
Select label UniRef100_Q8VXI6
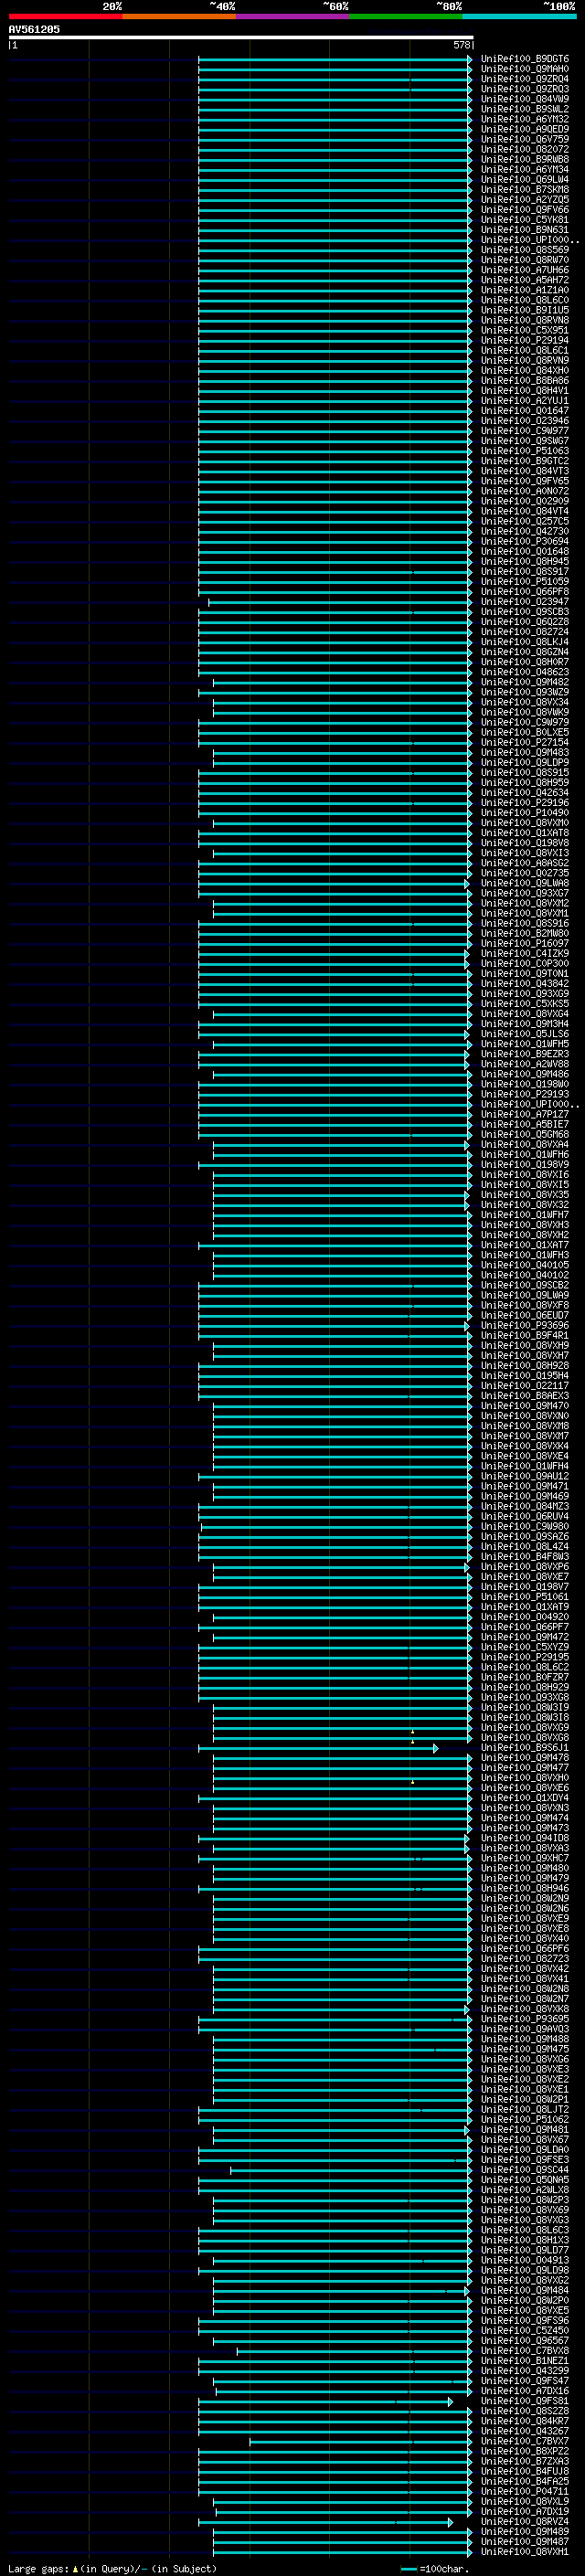pos(524,1175)
